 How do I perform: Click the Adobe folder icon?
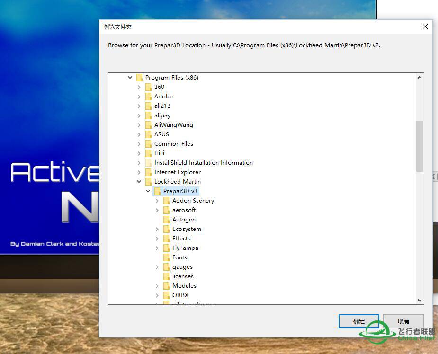(148, 97)
